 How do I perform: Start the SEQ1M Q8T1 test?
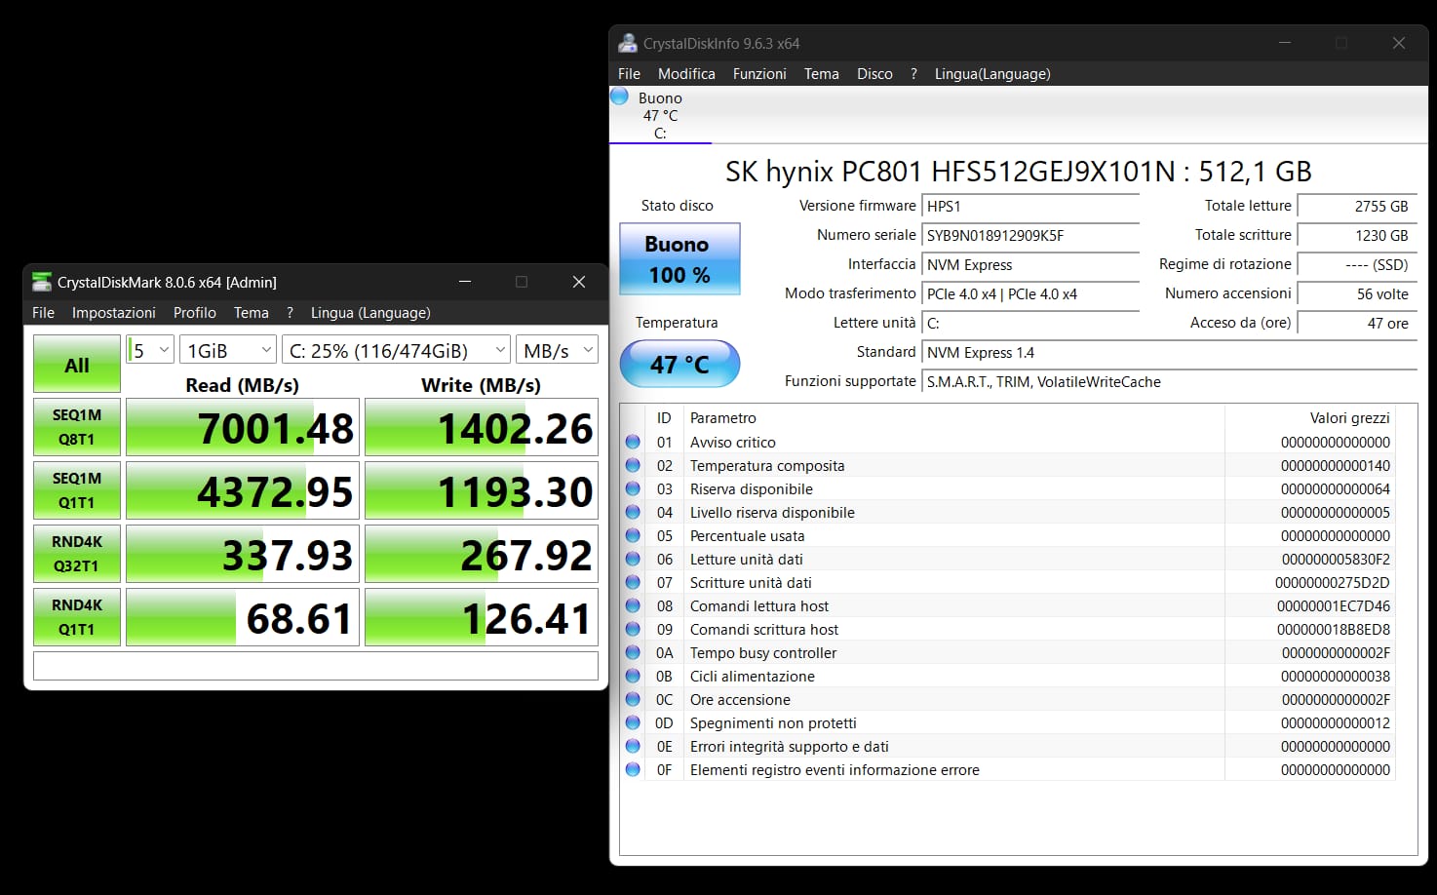(77, 426)
